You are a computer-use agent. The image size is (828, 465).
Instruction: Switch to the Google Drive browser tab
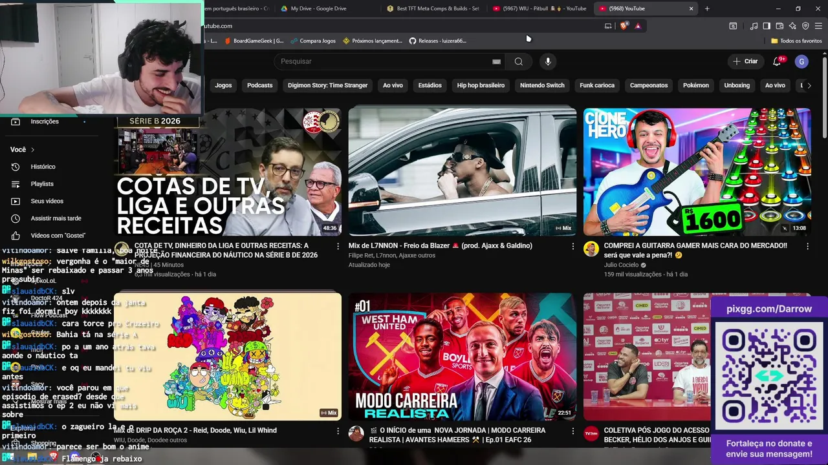(x=318, y=8)
